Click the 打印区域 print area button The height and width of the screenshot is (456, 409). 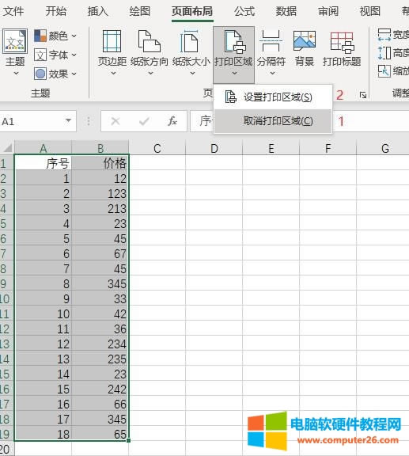(233, 55)
